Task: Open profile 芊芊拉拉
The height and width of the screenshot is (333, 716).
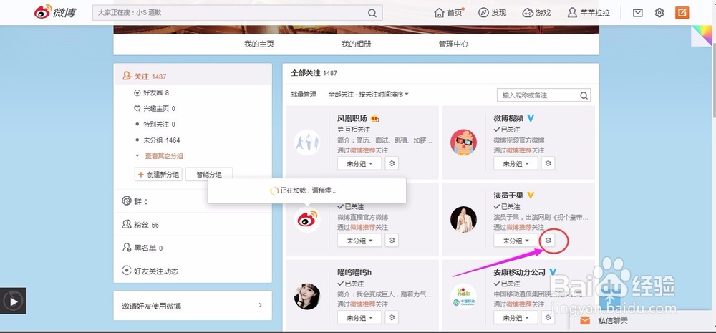Action: coord(589,13)
